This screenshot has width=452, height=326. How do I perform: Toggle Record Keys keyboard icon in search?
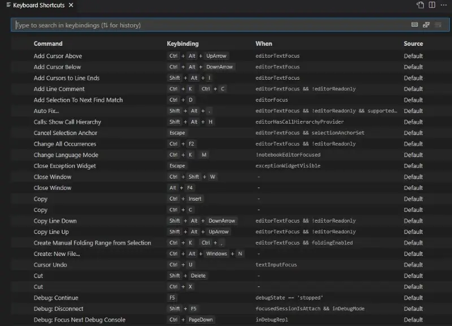click(x=414, y=25)
